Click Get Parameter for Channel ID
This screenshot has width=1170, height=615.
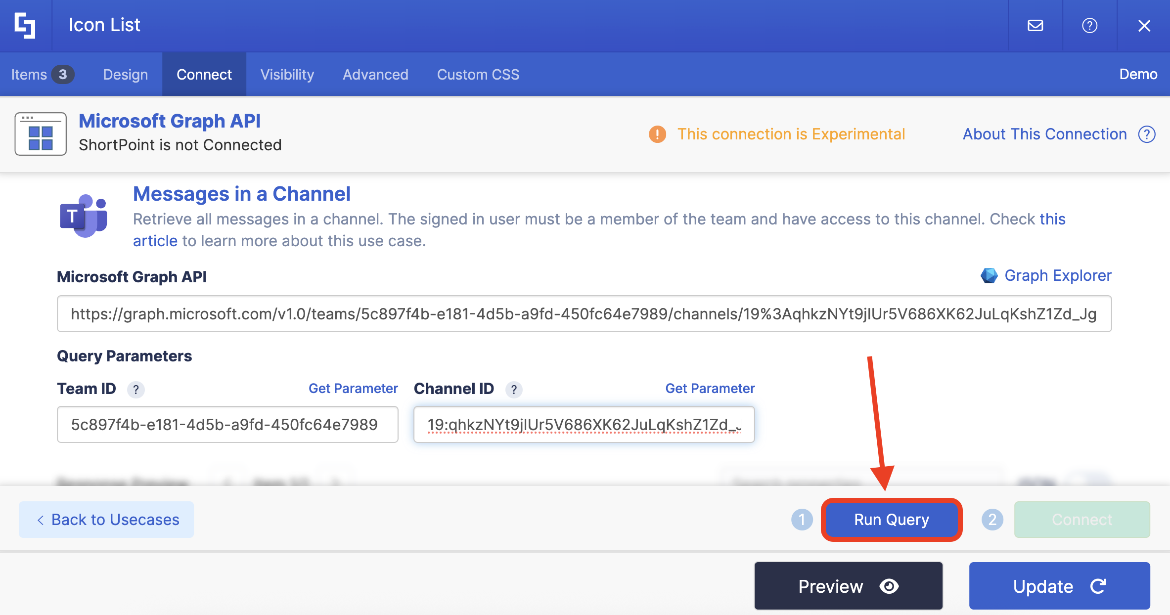tap(710, 389)
